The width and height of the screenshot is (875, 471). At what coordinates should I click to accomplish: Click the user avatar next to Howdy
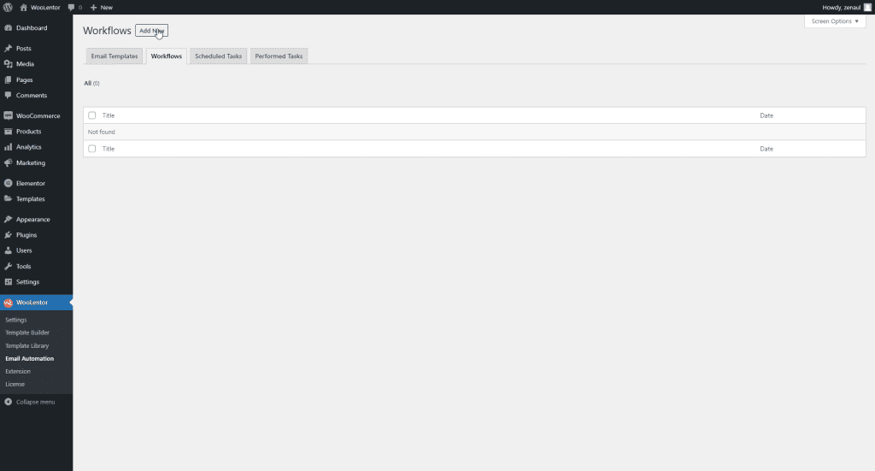coord(867,7)
